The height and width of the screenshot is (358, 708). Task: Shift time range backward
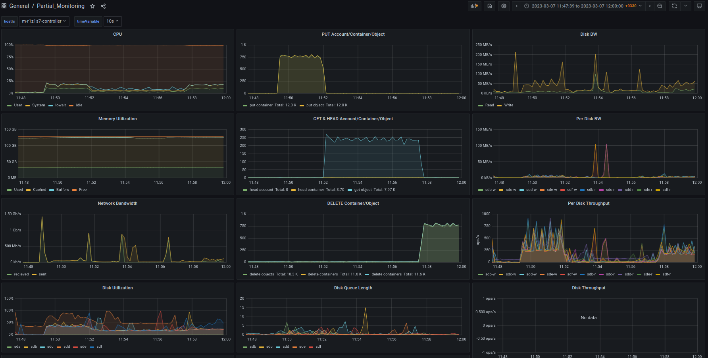(517, 6)
